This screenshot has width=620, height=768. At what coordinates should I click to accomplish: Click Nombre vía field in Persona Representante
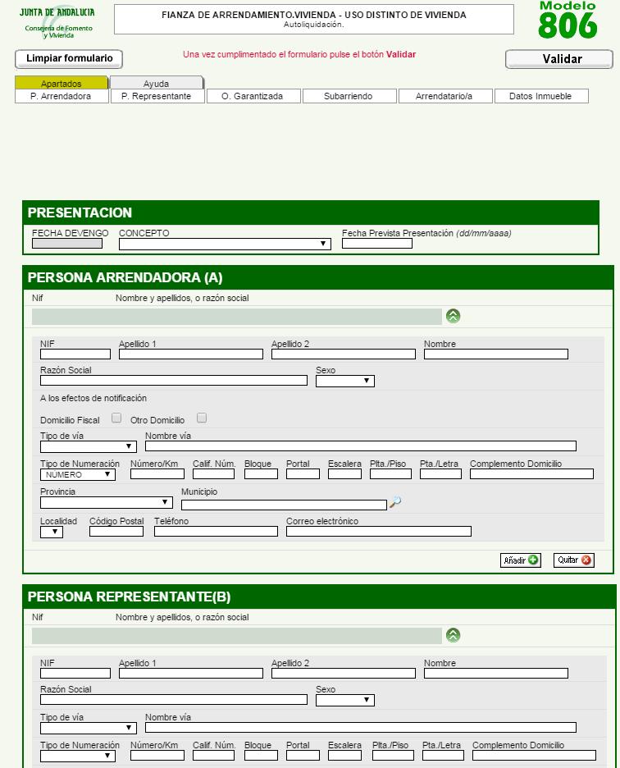click(361, 728)
